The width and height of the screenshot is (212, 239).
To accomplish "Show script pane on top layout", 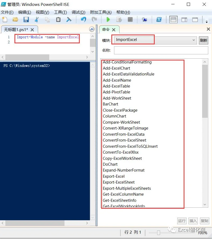I will [x=173, y=20].
